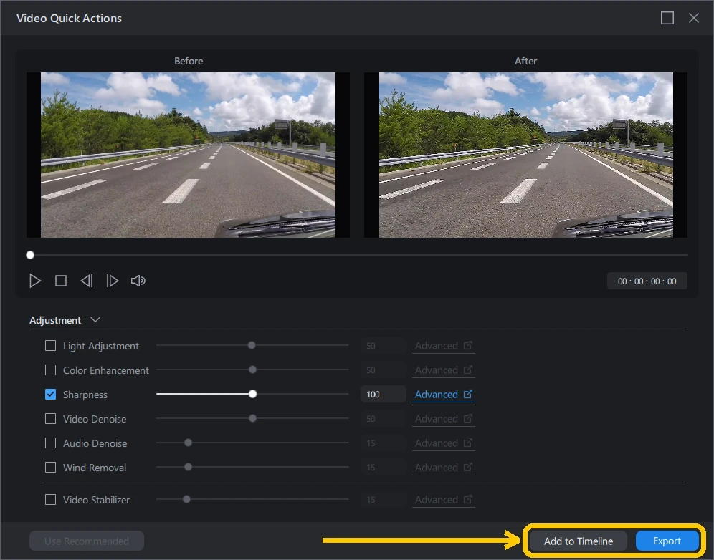Click the Video Stabilizer label text
The height and width of the screenshot is (560, 714).
[96, 500]
